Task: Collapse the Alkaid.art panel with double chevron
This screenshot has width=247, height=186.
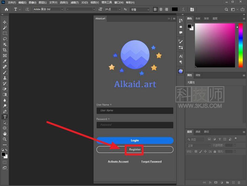Action: point(169,19)
